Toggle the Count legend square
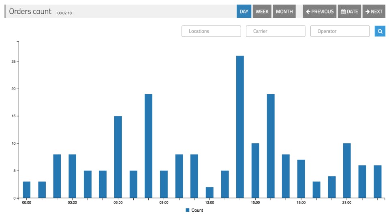 [x=188, y=210]
